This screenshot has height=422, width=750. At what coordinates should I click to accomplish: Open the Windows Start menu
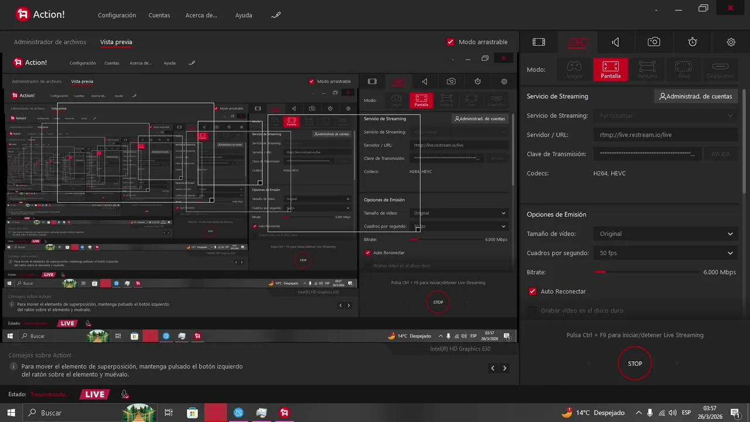pyautogui.click(x=11, y=413)
